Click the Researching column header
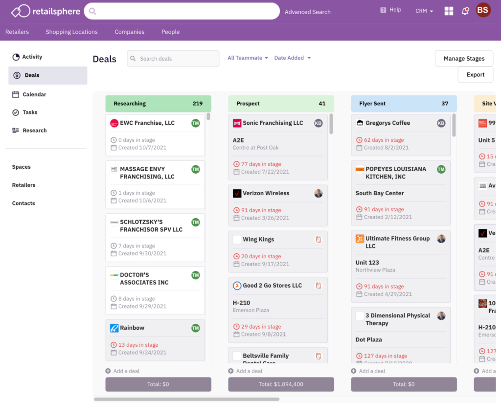This screenshot has width=501, height=404. coord(158,104)
